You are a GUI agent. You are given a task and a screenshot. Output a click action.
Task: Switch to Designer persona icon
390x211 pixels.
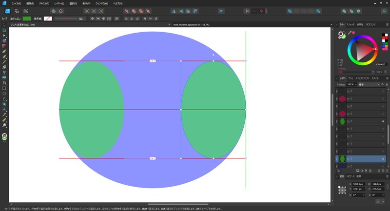[x=7, y=11]
